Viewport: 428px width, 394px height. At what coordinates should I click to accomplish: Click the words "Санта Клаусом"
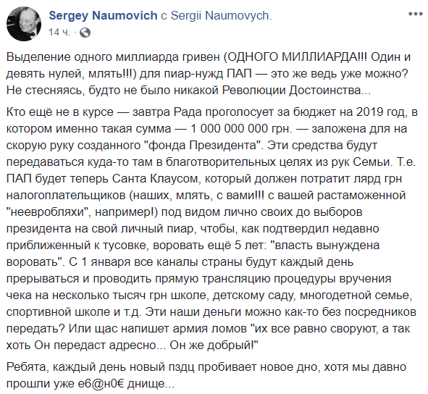coord(155,179)
